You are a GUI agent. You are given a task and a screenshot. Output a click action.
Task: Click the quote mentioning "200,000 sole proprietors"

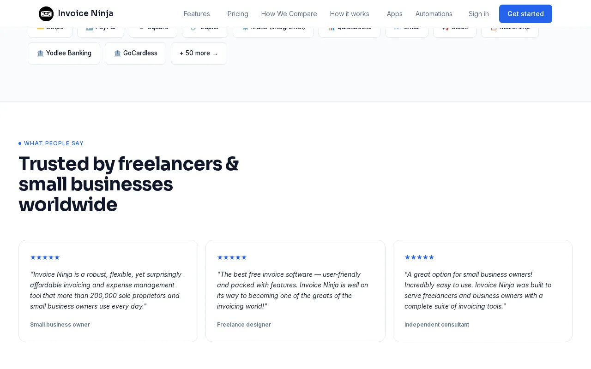pyautogui.click(x=106, y=290)
